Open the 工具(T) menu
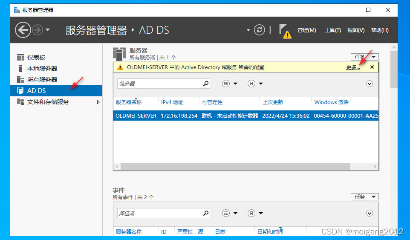This screenshot has height=240, width=410. point(332,30)
